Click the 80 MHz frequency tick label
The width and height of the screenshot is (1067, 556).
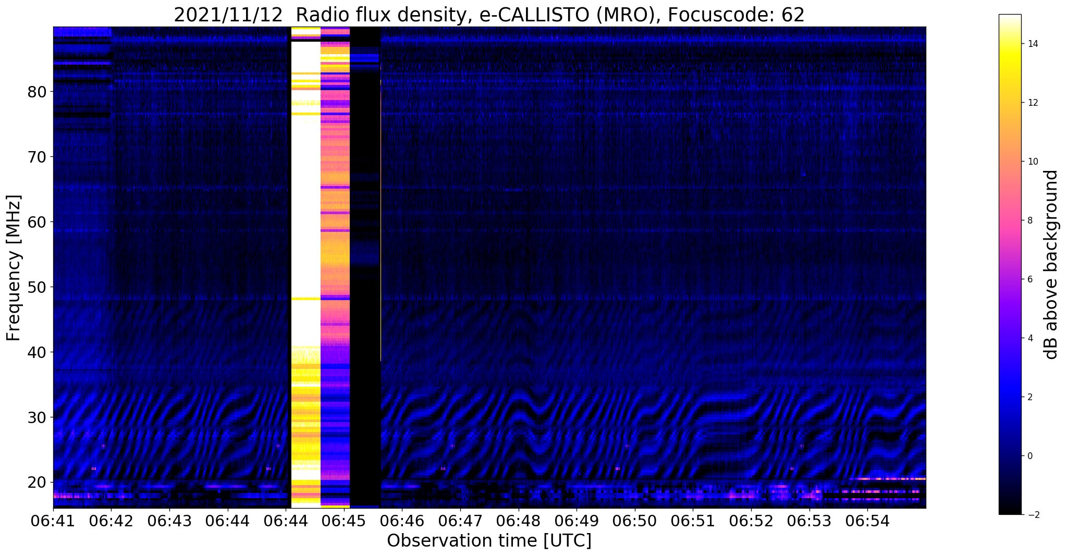[37, 92]
